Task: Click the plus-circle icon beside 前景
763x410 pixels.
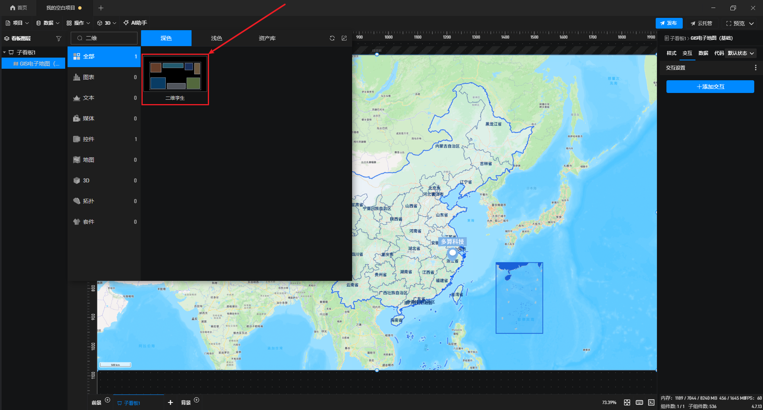Action: 107,400
